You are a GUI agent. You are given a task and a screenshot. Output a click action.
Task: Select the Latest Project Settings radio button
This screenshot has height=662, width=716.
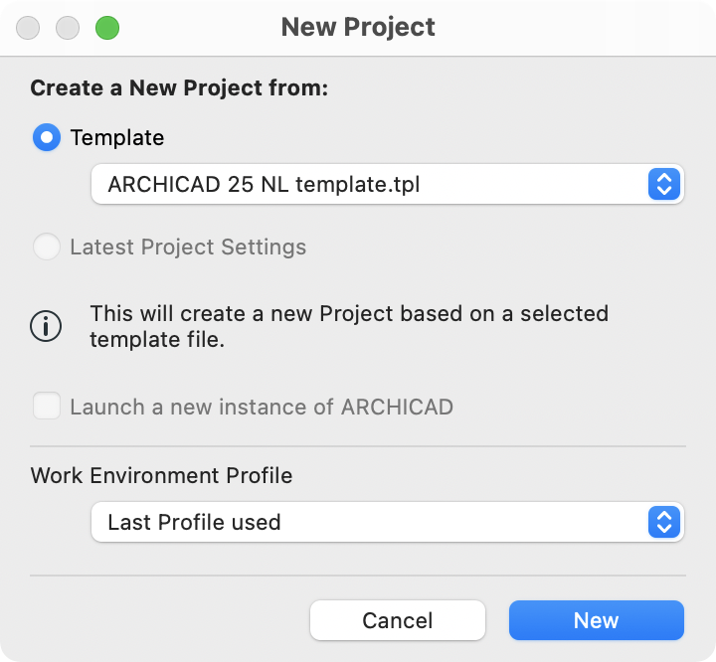point(47,247)
